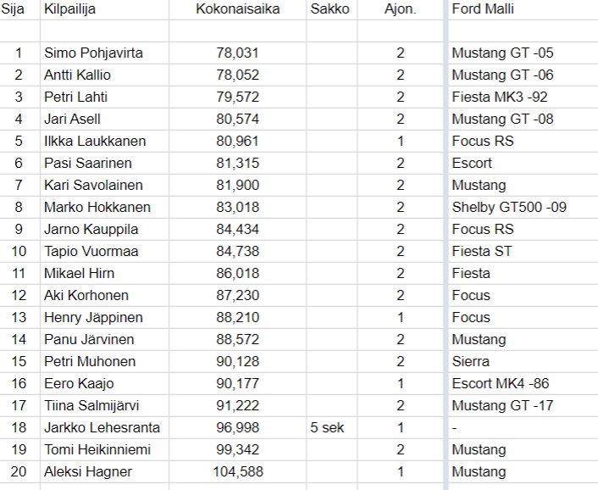Select Marko Hokkanen's name cell
The height and width of the screenshot is (490, 598).
(x=97, y=207)
